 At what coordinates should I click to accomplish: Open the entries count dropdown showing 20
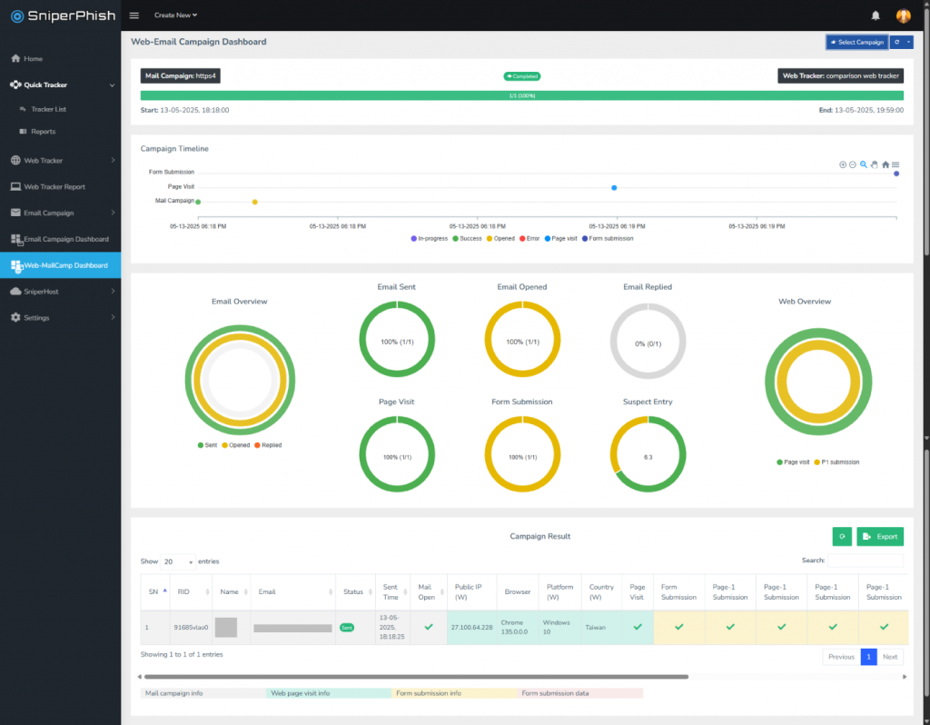pyautogui.click(x=178, y=561)
